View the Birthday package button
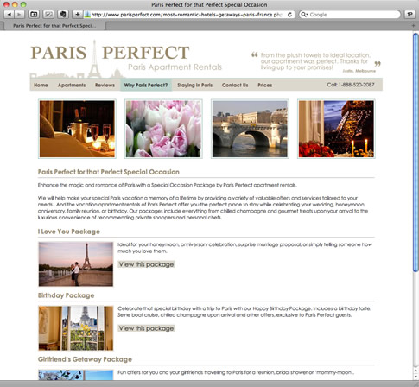The image size is (419, 387). [146, 328]
